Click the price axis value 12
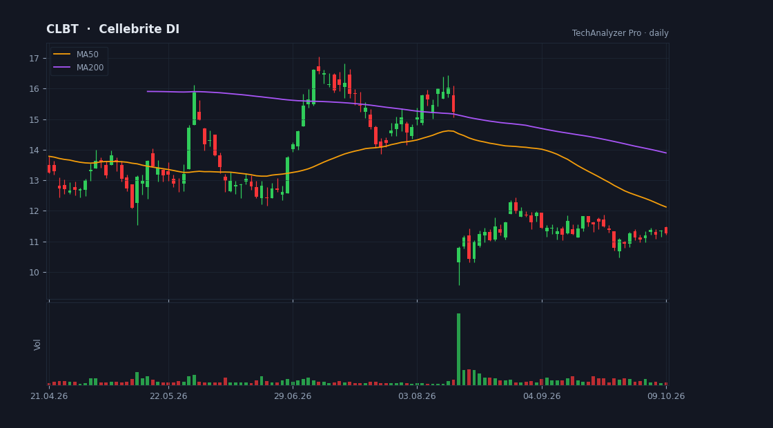Screen dimensions: 773x428 (34, 211)
